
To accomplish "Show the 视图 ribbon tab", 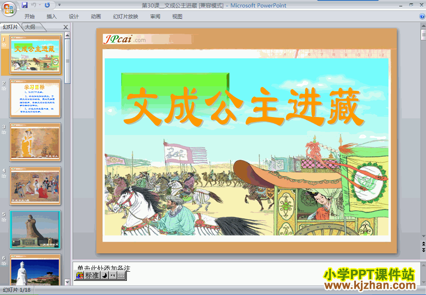I will click(177, 17).
